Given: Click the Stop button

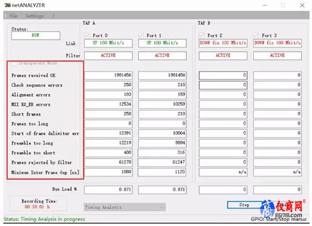Looking at the screenshot, I should point(244,205).
